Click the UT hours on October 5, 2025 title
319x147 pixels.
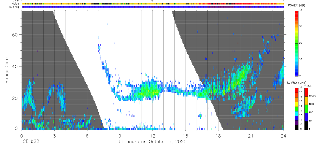coord(152,142)
